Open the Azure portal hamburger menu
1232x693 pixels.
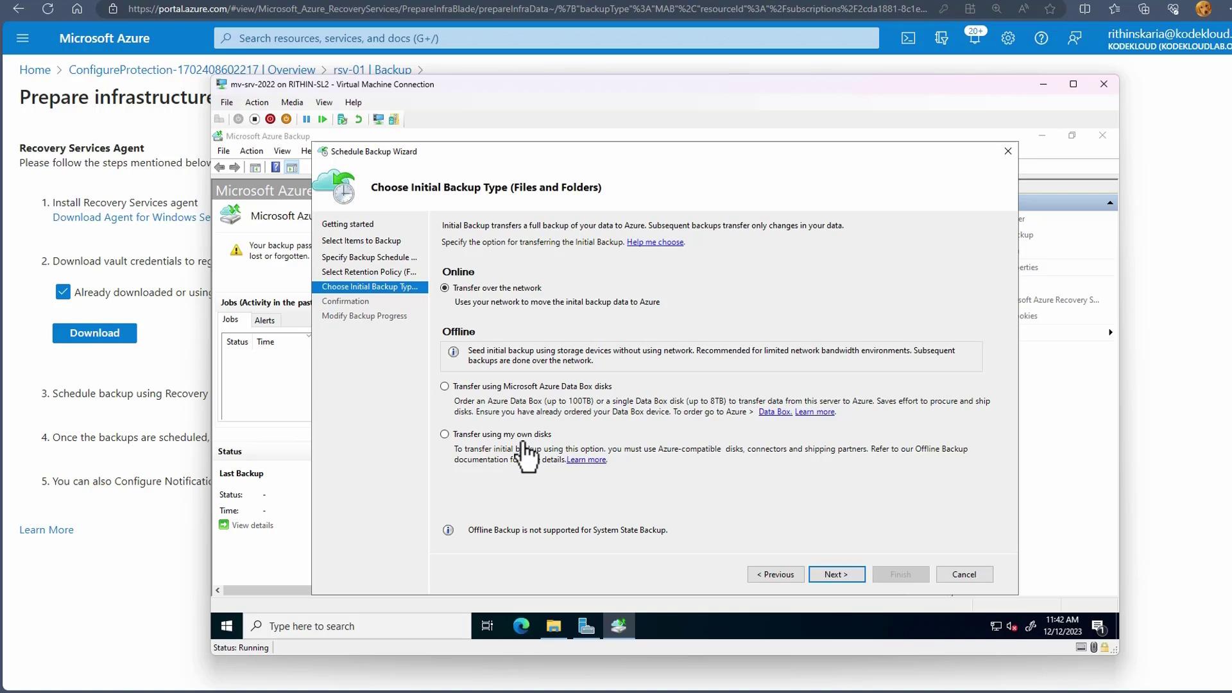pos(22,38)
